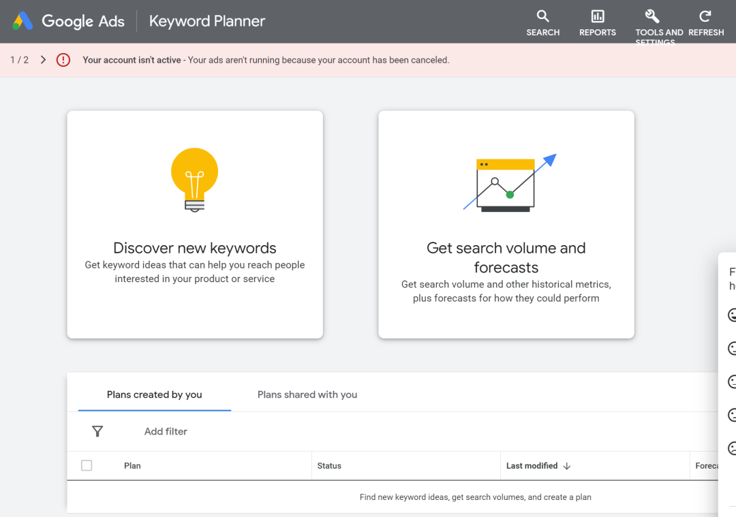Sort by Last modified column arrow

tap(566, 466)
